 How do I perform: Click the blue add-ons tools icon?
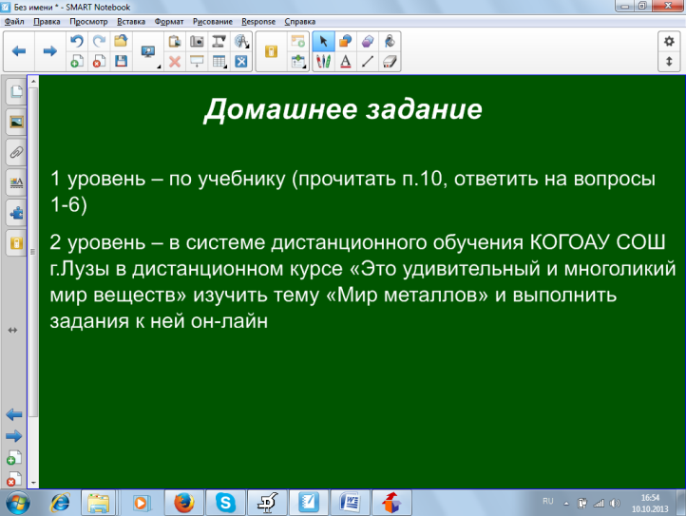(241, 61)
